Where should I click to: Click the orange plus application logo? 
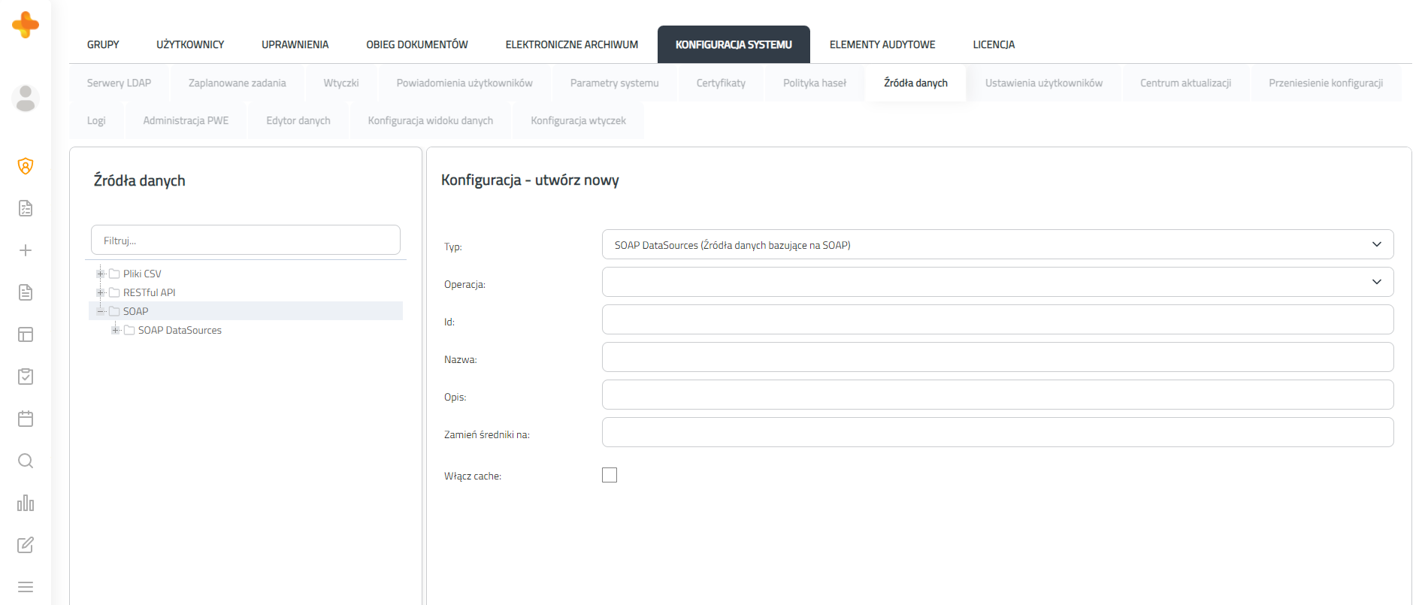26,25
